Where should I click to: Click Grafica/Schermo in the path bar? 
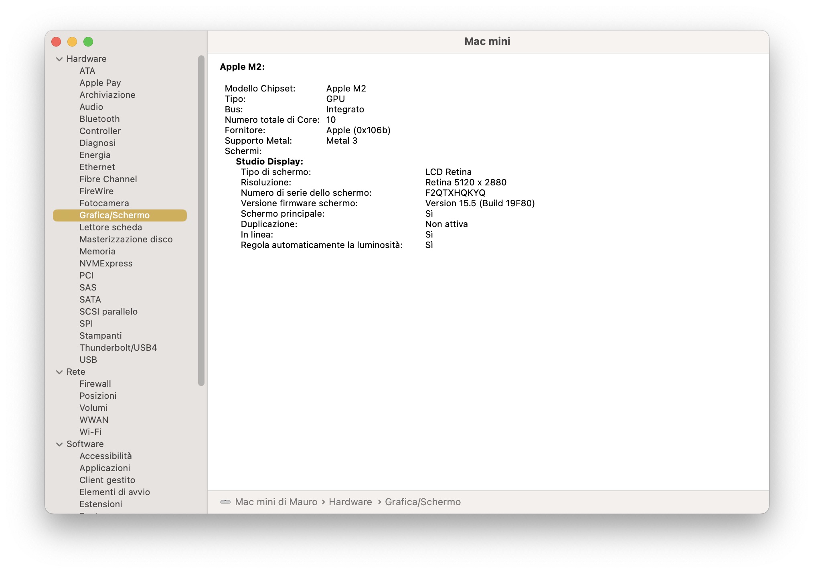(x=423, y=502)
